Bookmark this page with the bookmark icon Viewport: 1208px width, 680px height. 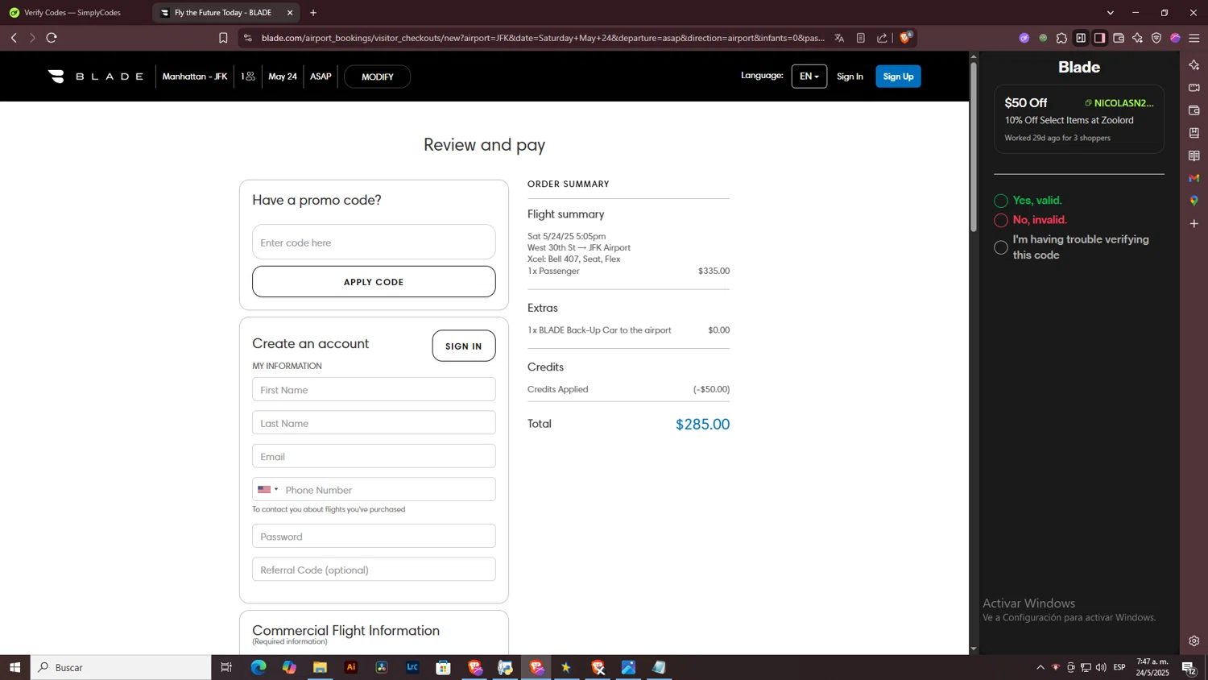tap(223, 38)
